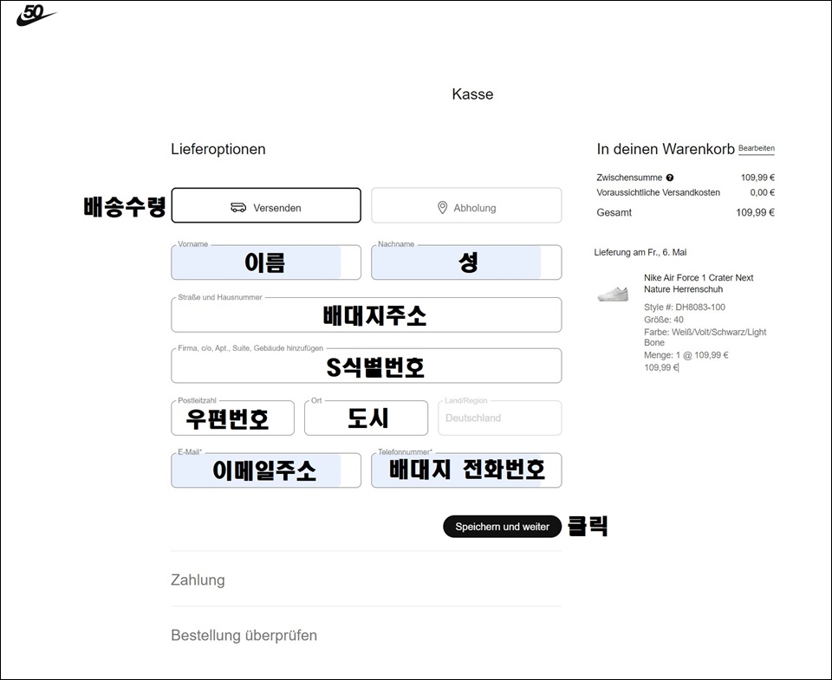This screenshot has width=832, height=680.
Task: Click the Bearbeiten link
Action: point(756,148)
